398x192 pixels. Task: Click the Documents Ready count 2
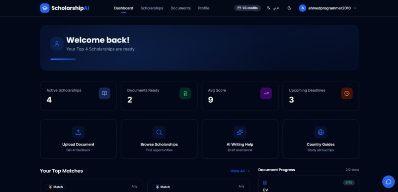point(130,100)
